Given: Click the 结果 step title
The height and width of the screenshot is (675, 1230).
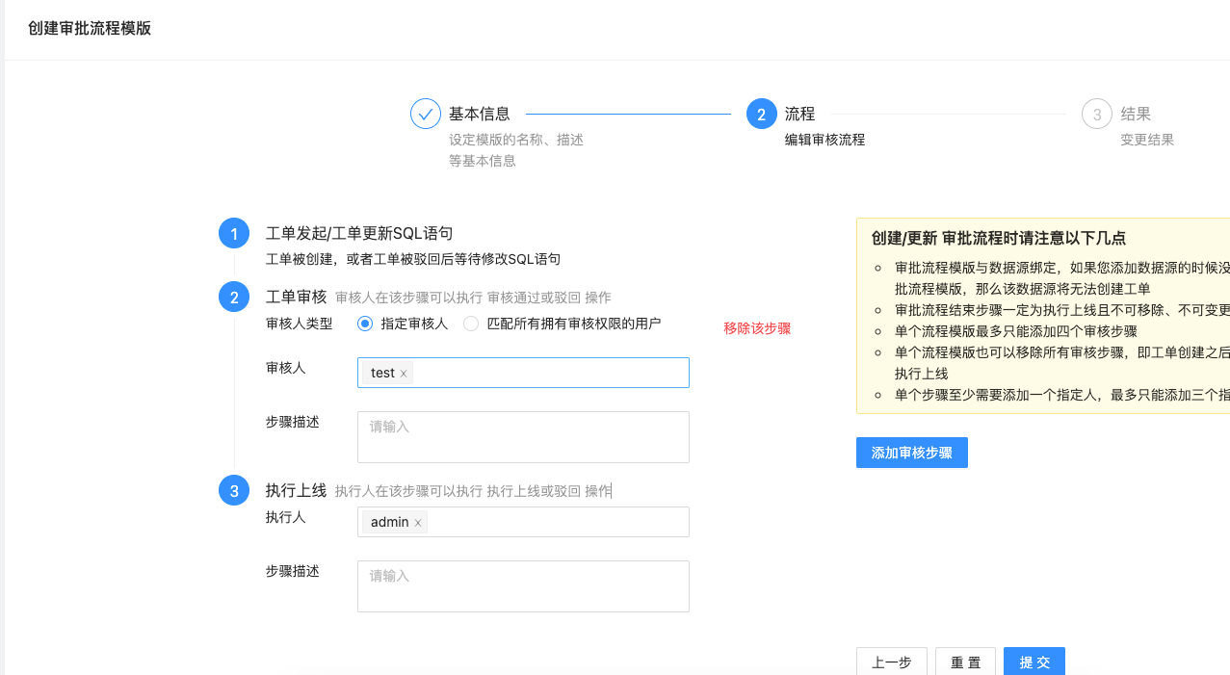Looking at the screenshot, I should click(1136, 114).
